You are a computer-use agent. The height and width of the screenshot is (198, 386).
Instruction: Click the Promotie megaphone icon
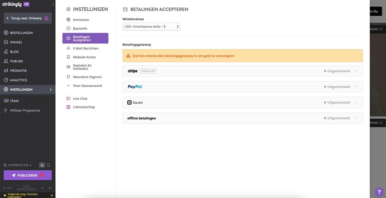6,71
